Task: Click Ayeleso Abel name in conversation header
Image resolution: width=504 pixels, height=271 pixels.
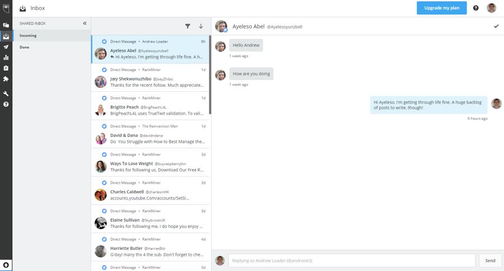Action: tap(249, 26)
